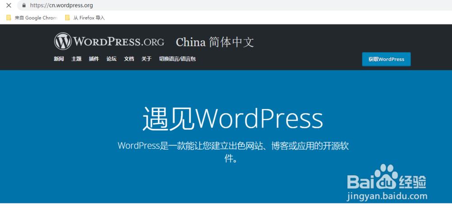Viewport: 452px width, 212px height.
Task: Open the '来自 Google Chrome' bookmarks folder
Action: [32, 18]
